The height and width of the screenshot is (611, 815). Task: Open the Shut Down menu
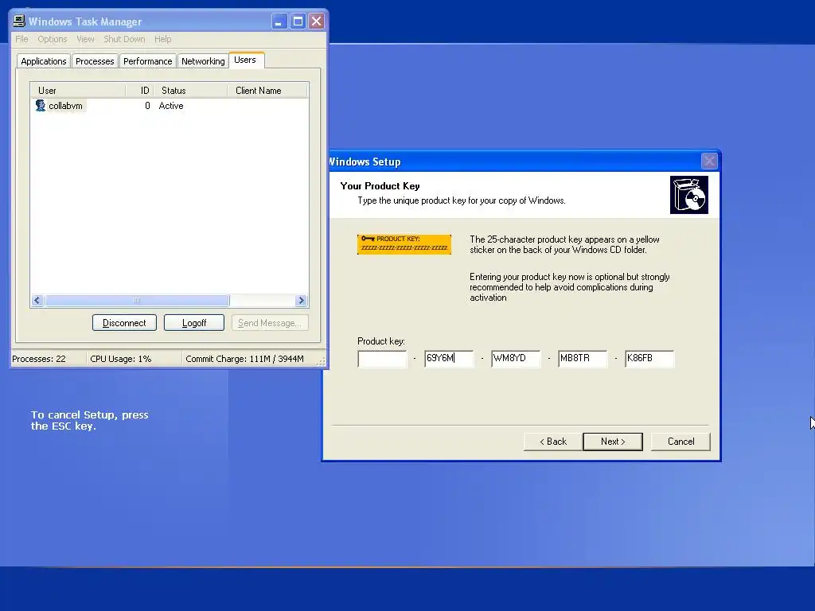coord(124,39)
